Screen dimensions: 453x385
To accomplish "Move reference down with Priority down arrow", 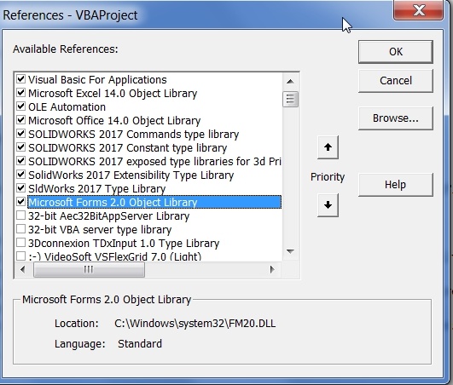I will 328,205.
